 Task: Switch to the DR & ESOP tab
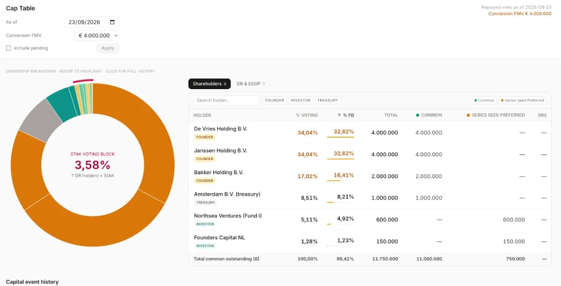251,84
